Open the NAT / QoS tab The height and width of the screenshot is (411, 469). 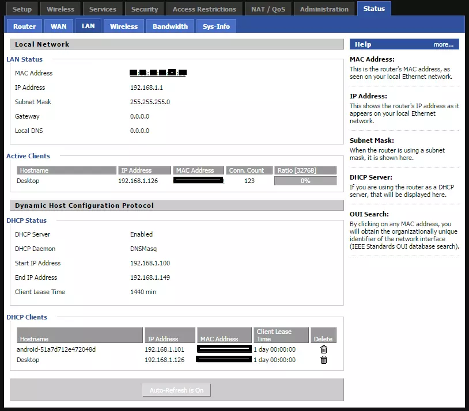[267, 8]
